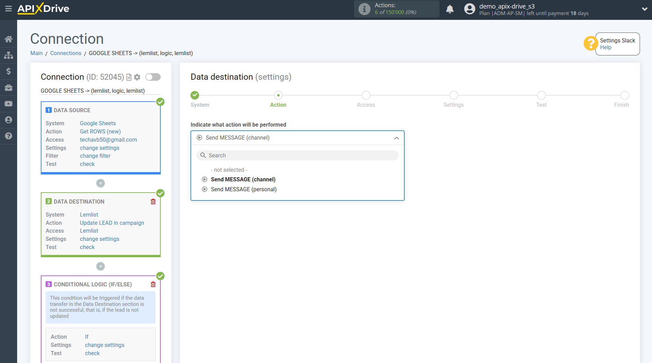This screenshot has width=652, height=363.
Task: Click the Conditional Logic green checkmark
Action: [160, 276]
